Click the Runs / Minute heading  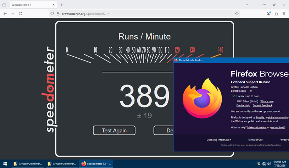[145, 36]
